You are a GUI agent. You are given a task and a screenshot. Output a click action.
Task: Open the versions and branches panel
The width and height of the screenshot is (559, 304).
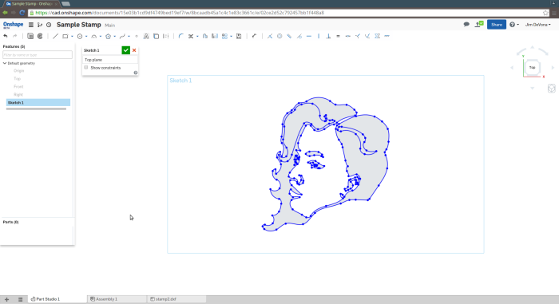[x=40, y=25]
